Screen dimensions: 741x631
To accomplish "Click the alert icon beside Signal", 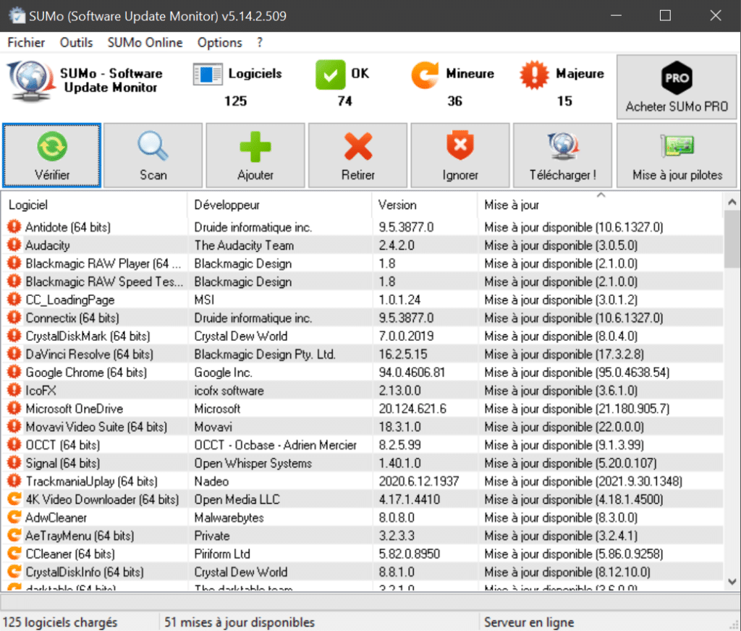I will tap(14, 462).
